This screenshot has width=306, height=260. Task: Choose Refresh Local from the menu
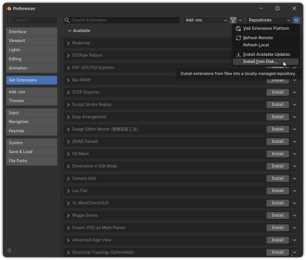point(265,45)
